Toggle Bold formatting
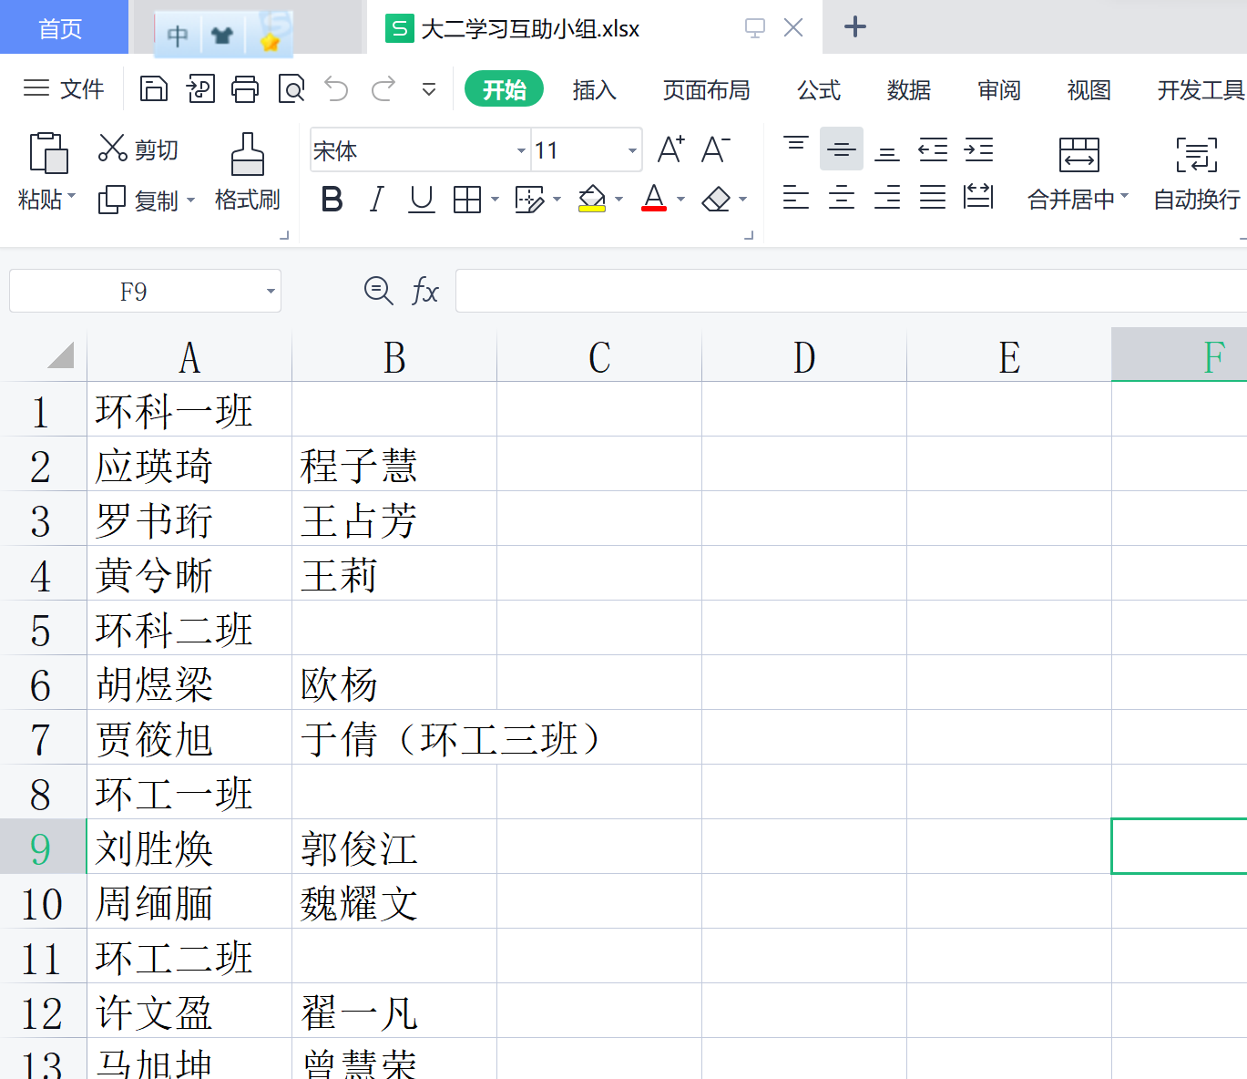Screen dimensions: 1247x1079 [x=332, y=199]
